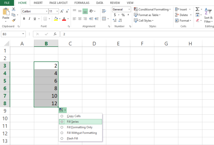
Task: Click Middle Align icon
Action: pyautogui.click(x=80, y=11)
